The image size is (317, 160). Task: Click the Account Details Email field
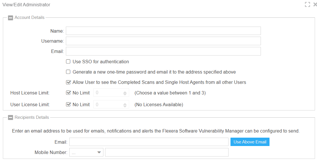click(163, 51)
